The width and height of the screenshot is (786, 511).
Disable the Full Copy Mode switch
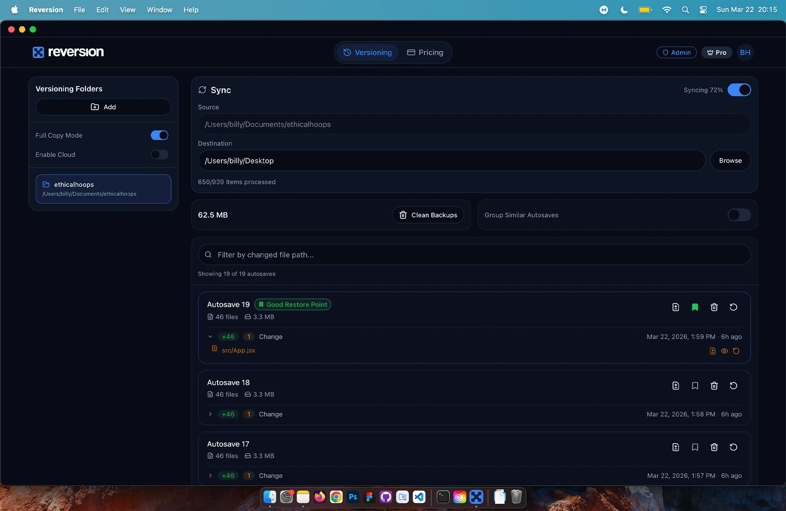pos(159,136)
